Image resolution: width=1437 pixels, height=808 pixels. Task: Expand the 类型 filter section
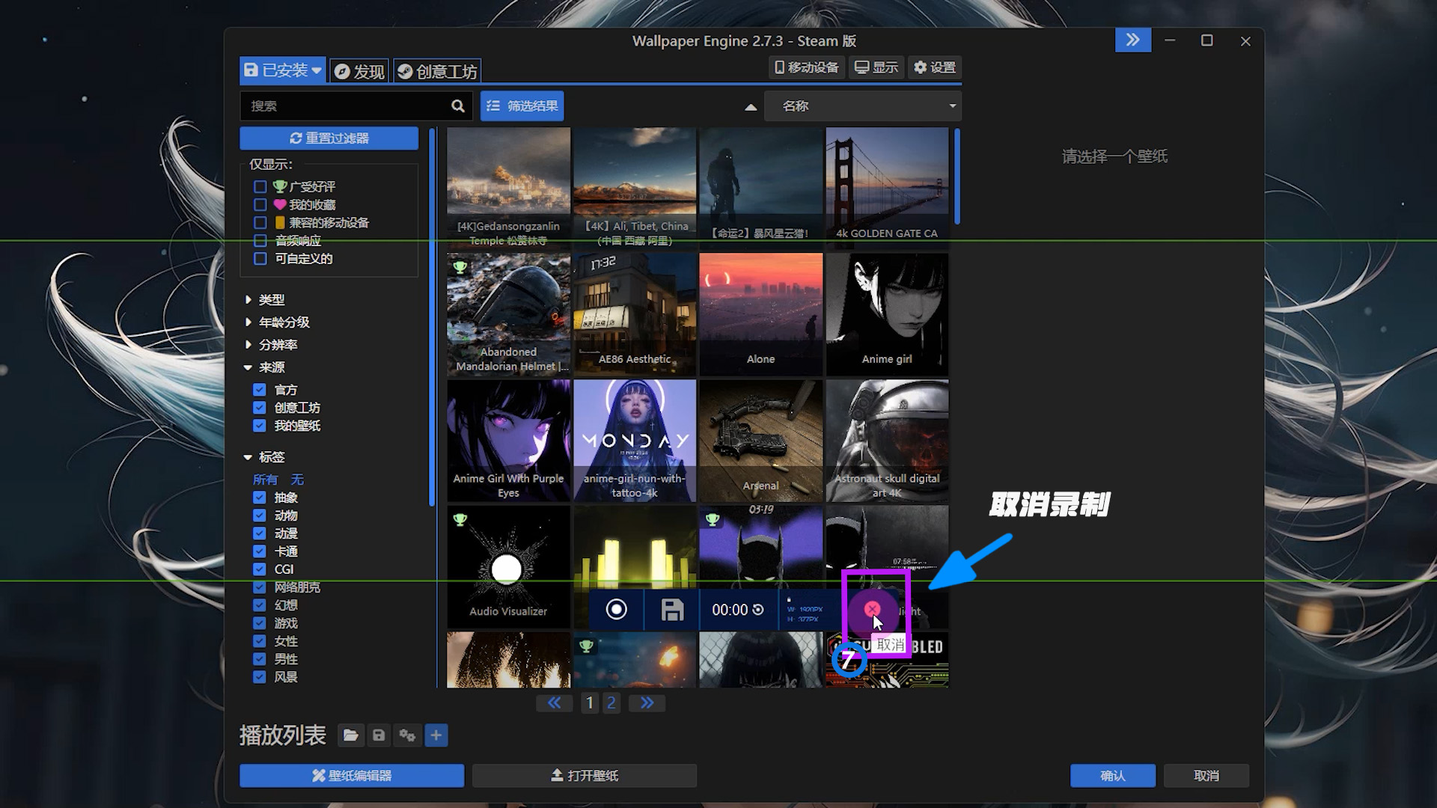(265, 299)
